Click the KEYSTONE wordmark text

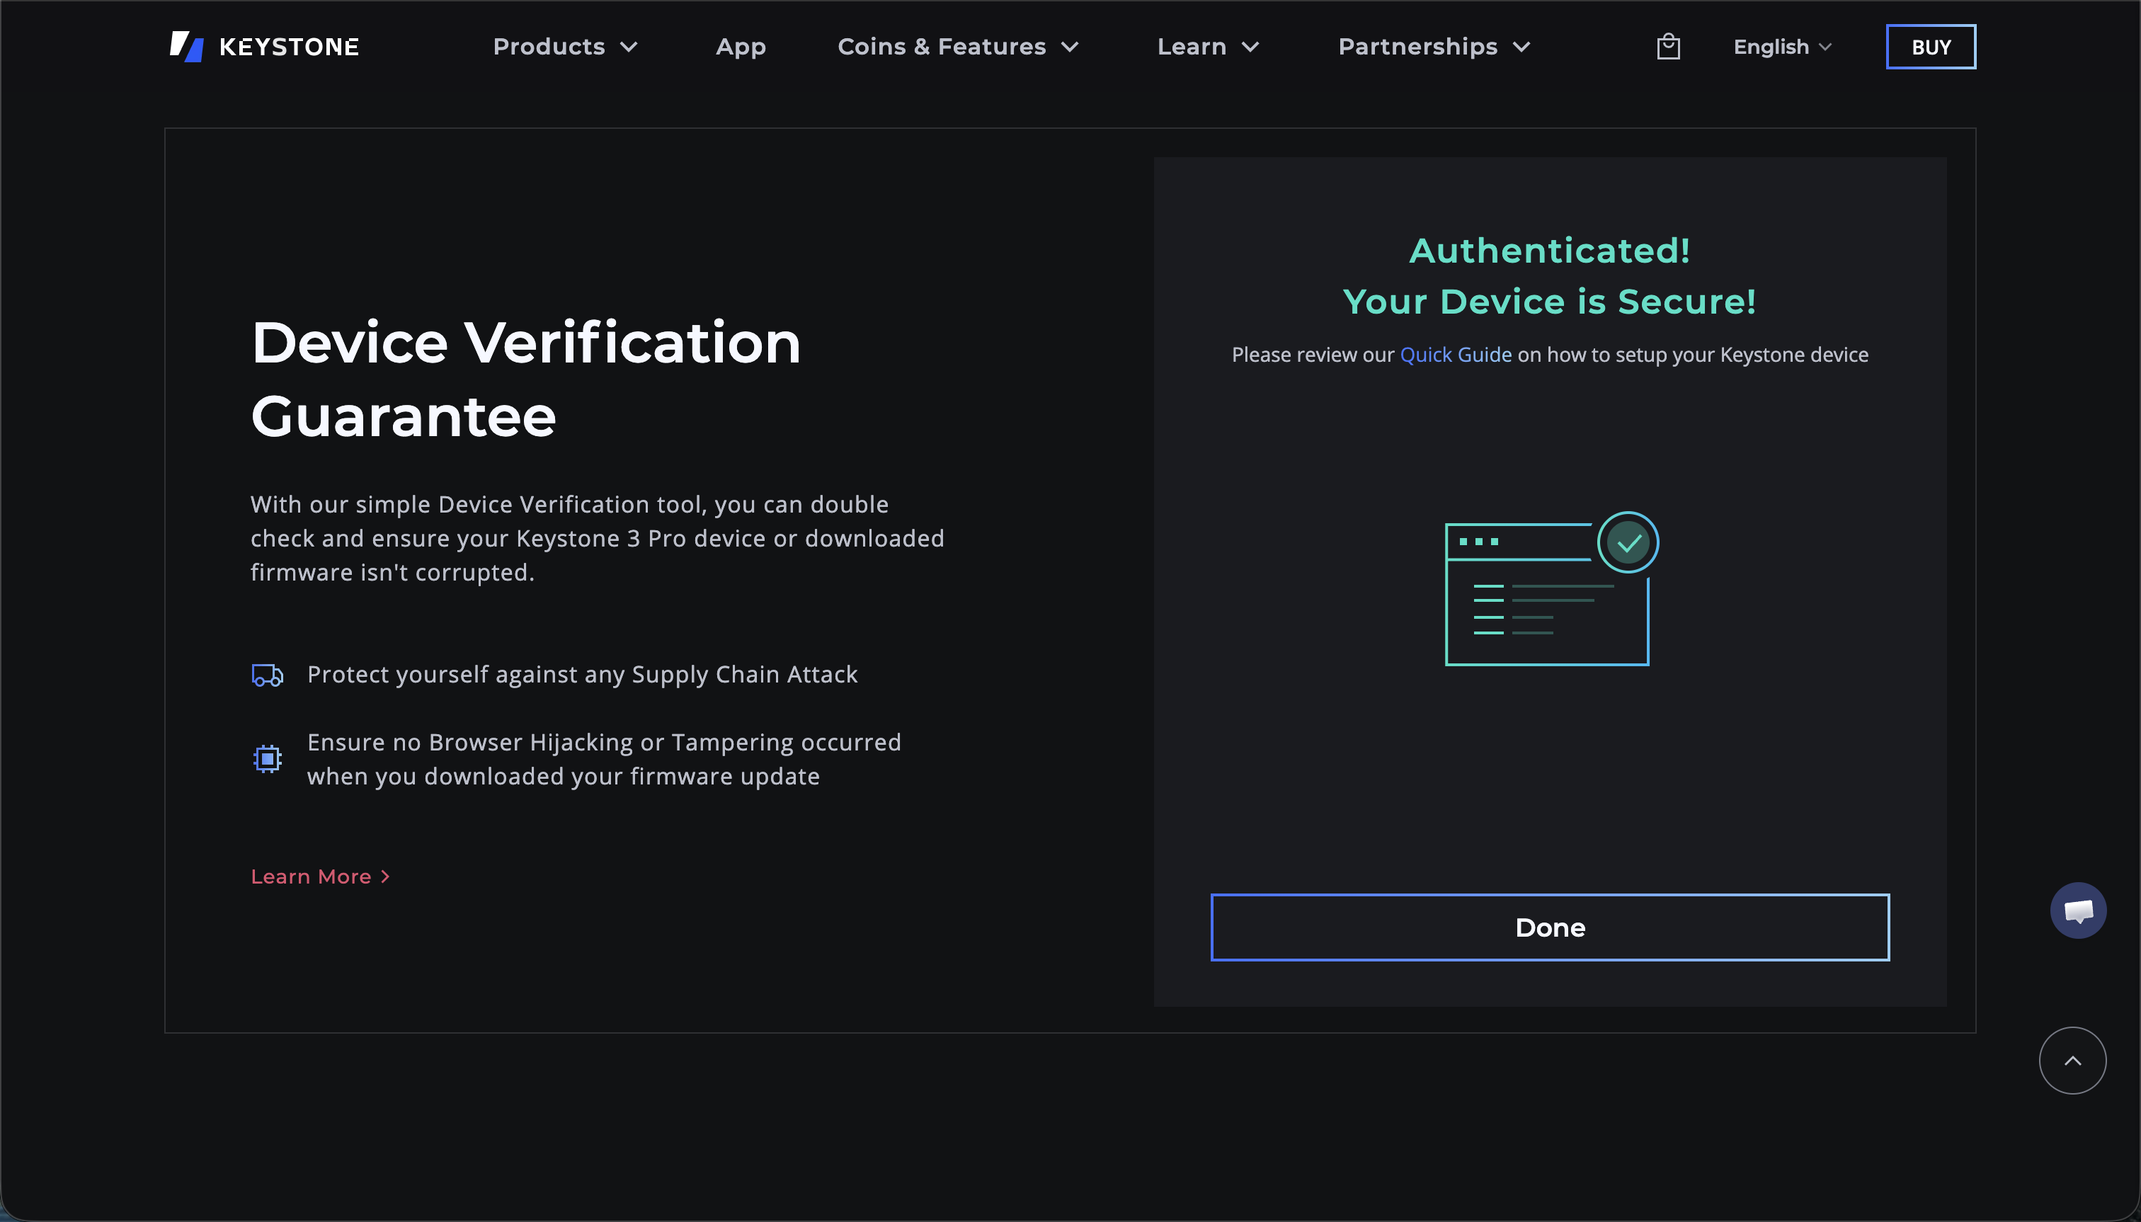point(289,47)
